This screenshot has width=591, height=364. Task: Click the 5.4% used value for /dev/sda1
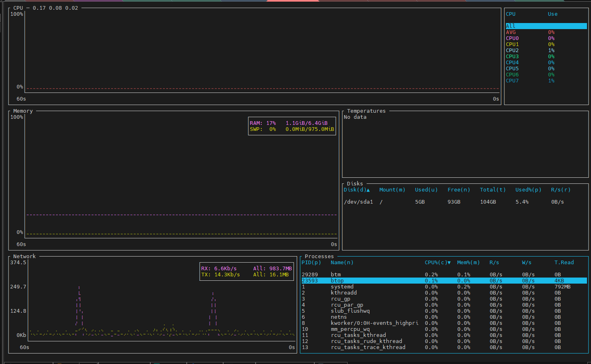point(522,202)
